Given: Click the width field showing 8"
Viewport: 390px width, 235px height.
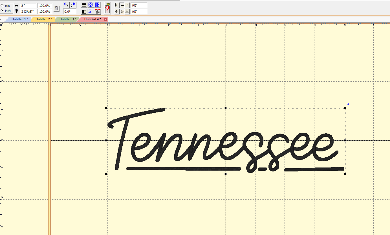Looking at the screenshot, I should click(x=28, y=6).
